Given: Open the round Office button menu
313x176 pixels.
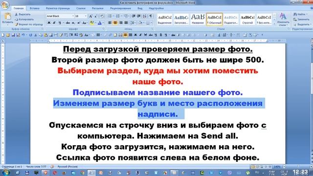Looking at the screenshot, I should click(x=5, y=5).
